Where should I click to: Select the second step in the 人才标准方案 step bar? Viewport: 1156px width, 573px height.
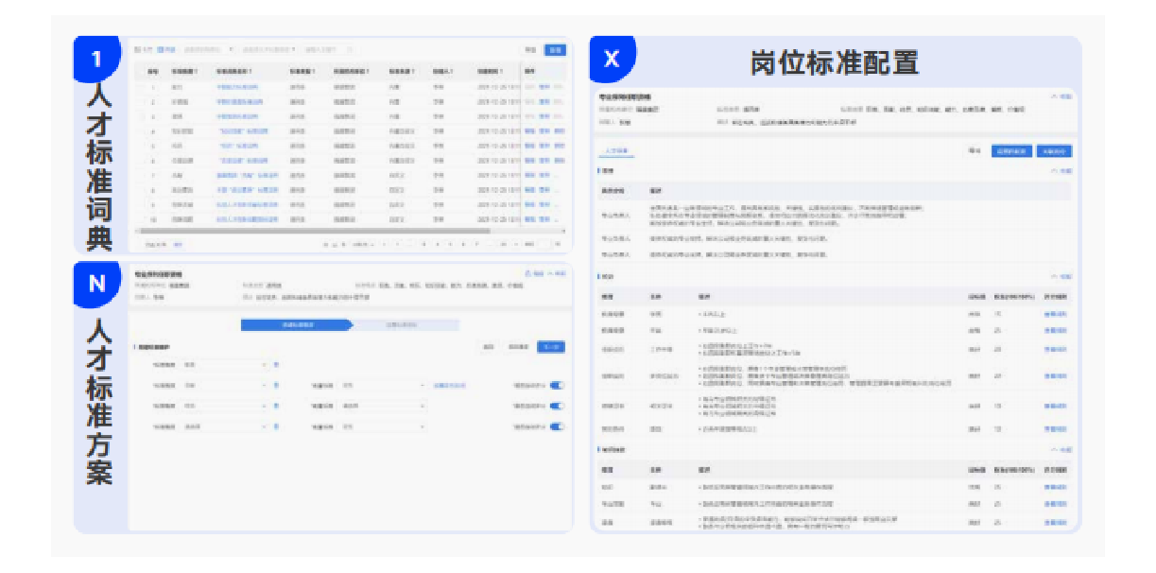click(x=405, y=324)
